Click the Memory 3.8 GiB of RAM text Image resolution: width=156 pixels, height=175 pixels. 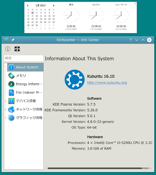(99, 148)
